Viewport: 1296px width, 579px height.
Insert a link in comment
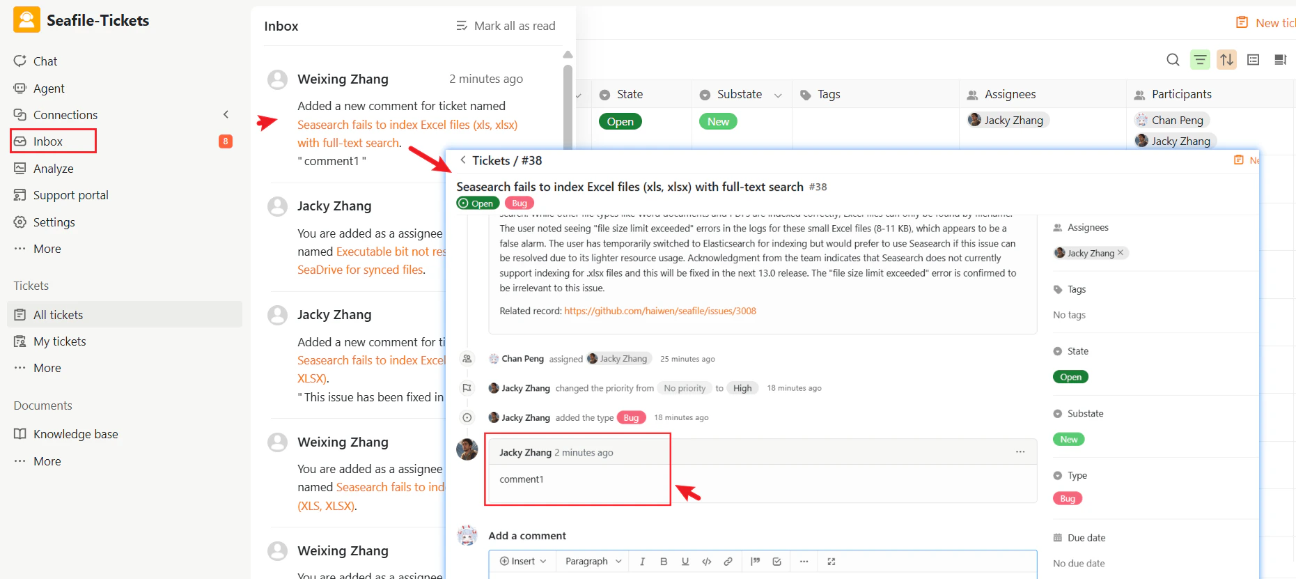pyautogui.click(x=728, y=562)
